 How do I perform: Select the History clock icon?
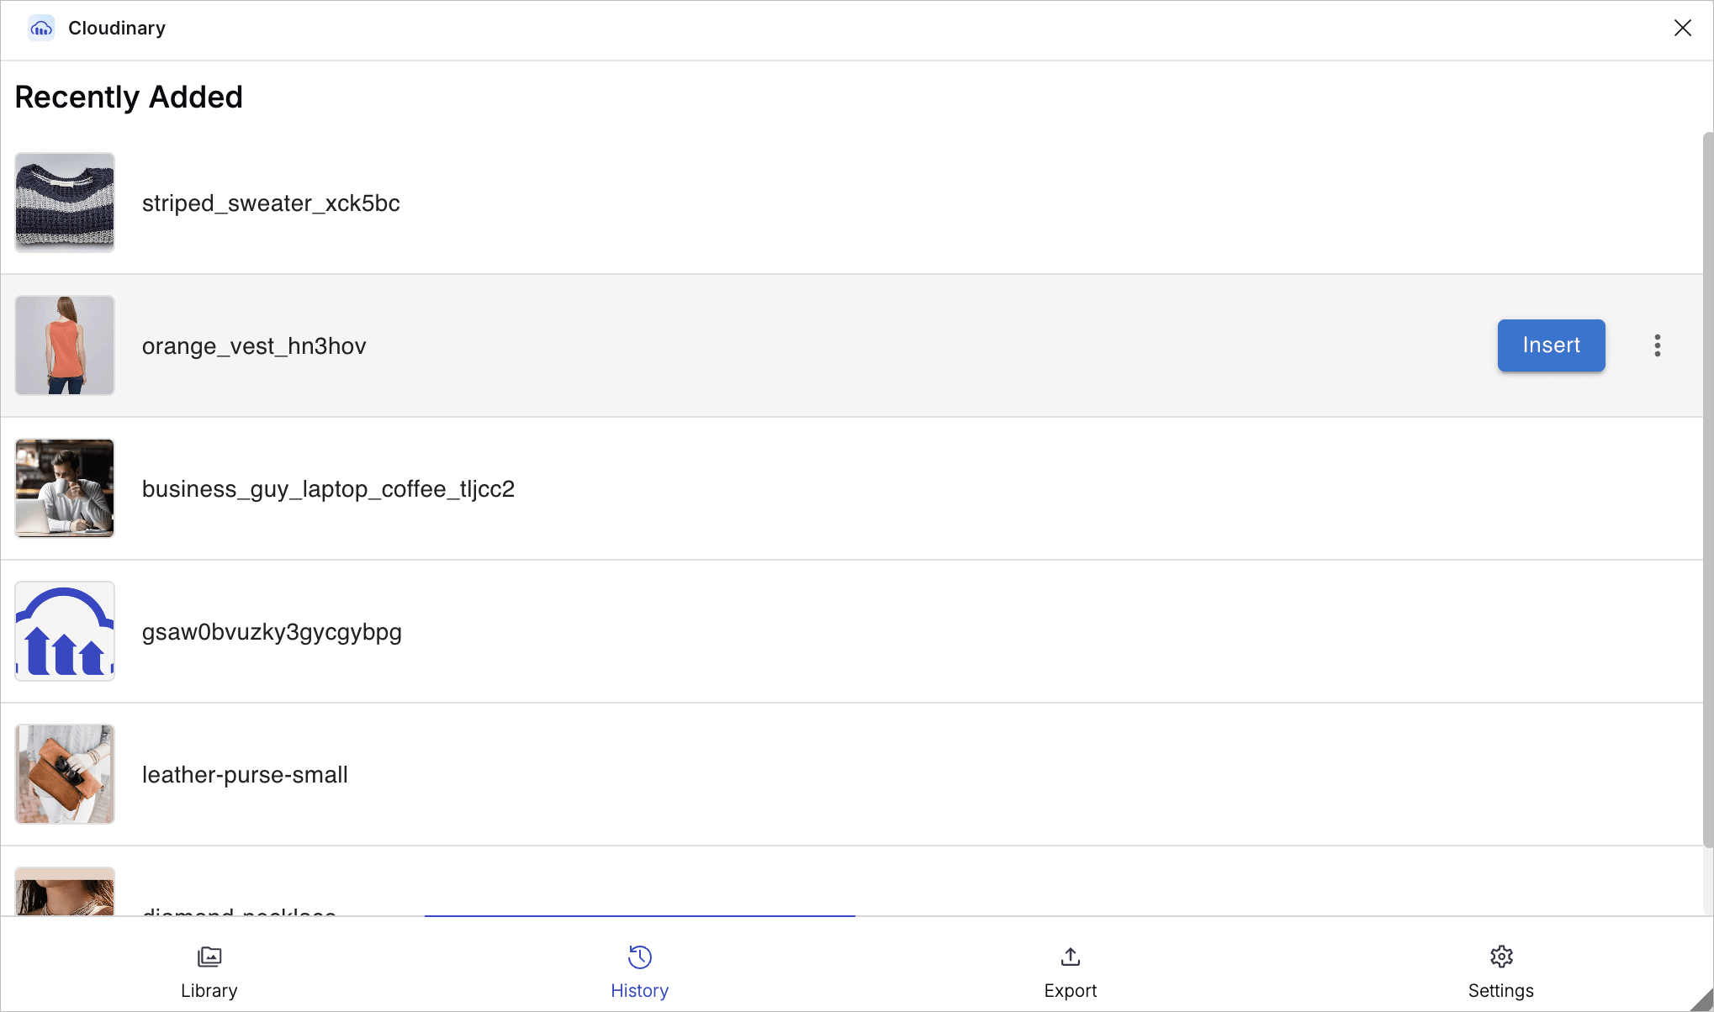[640, 957]
